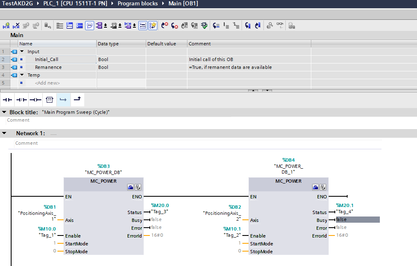
Task: Click the vertical bar with lines icon
Action: point(226,26)
